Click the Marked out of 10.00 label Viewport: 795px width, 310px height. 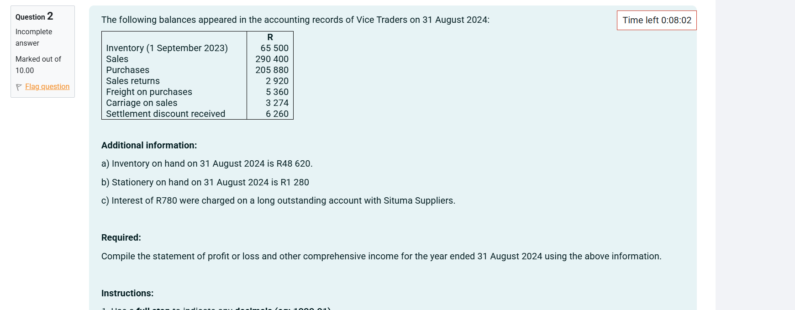tap(38, 64)
